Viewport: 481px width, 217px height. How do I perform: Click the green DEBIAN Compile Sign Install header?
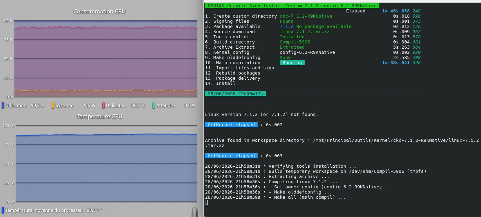(292, 6)
